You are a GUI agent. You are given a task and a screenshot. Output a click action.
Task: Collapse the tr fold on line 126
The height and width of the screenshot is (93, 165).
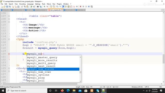[x=9, y=71]
